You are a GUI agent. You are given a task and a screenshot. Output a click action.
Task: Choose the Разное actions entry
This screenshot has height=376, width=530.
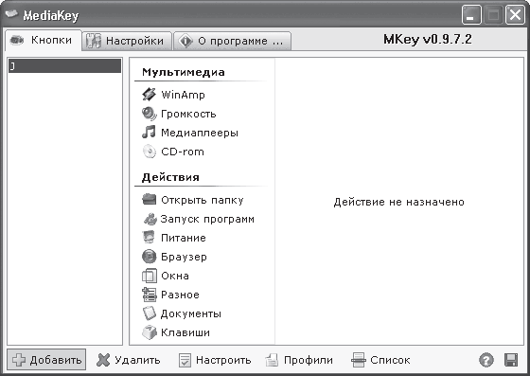click(x=170, y=295)
